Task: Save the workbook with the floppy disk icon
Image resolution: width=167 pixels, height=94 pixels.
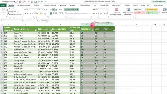Action: point(20,2)
